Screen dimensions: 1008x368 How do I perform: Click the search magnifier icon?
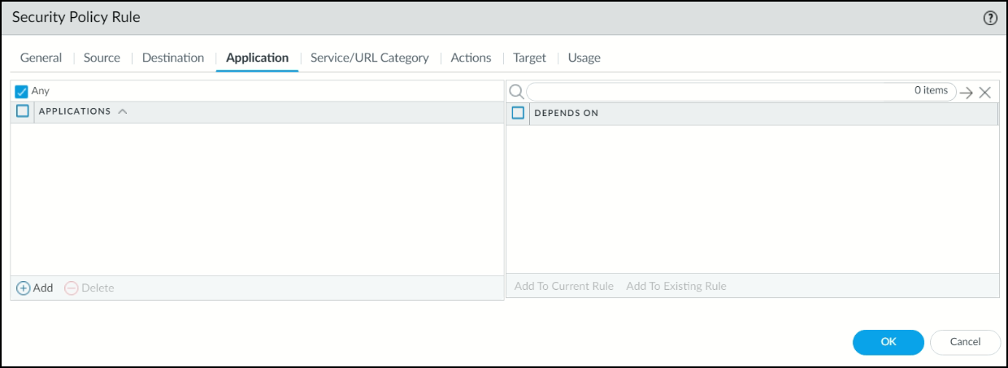pos(515,92)
